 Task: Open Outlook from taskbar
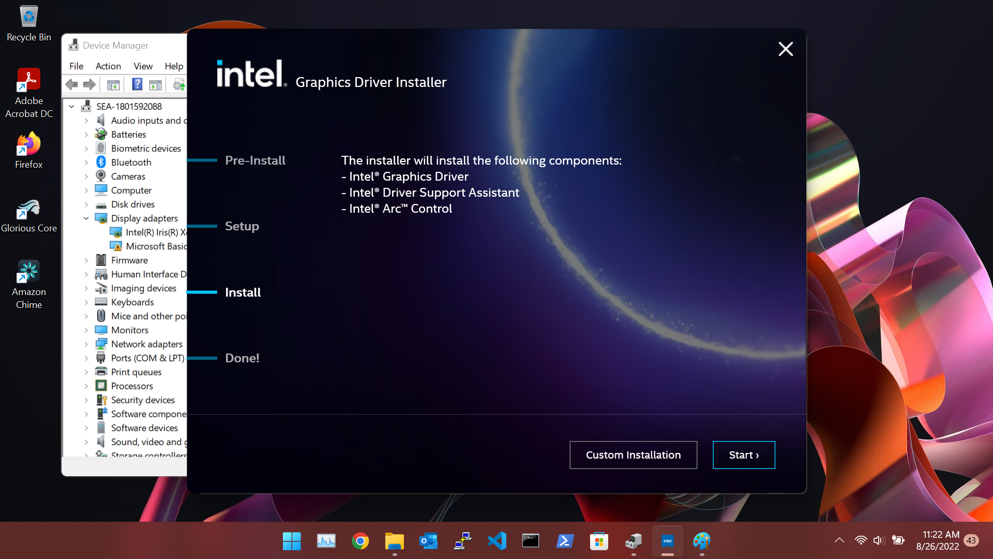pyautogui.click(x=429, y=541)
